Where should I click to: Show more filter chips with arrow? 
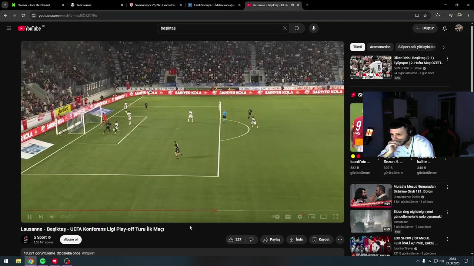[x=444, y=47]
